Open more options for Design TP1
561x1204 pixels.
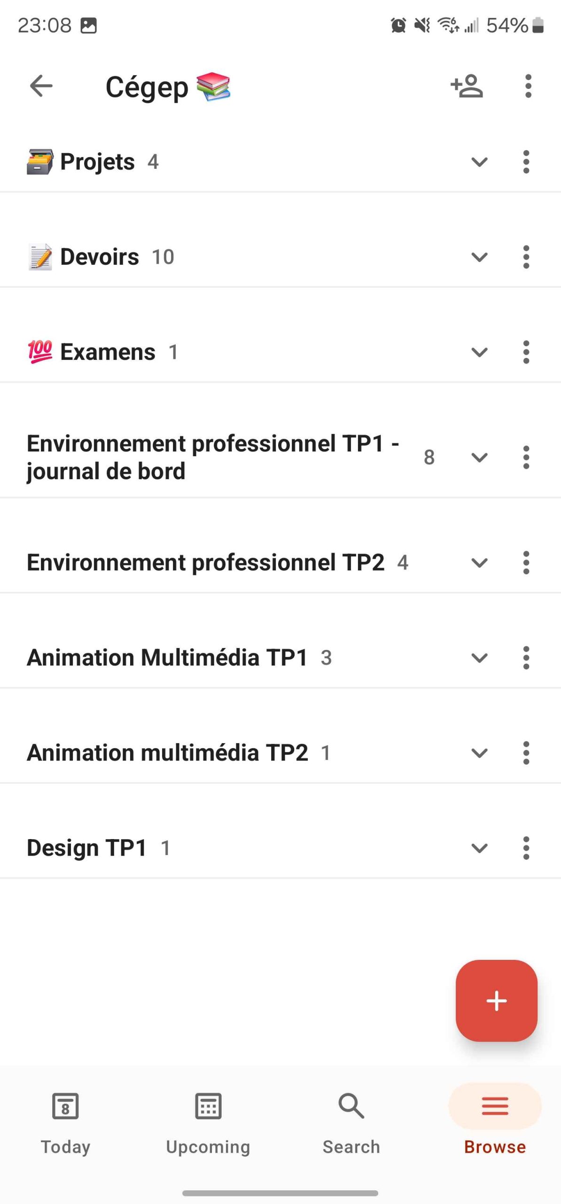pos(526,848)
